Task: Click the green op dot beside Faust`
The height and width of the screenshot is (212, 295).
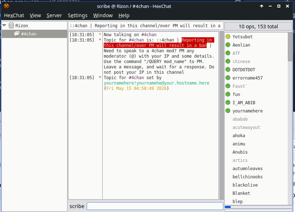Action: (x=228, y=86)
